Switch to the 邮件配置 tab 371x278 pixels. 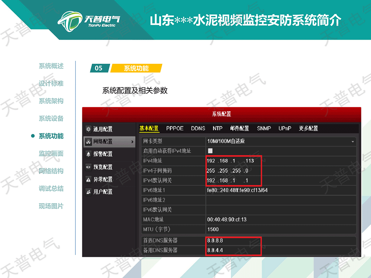[x=239, y=128]
